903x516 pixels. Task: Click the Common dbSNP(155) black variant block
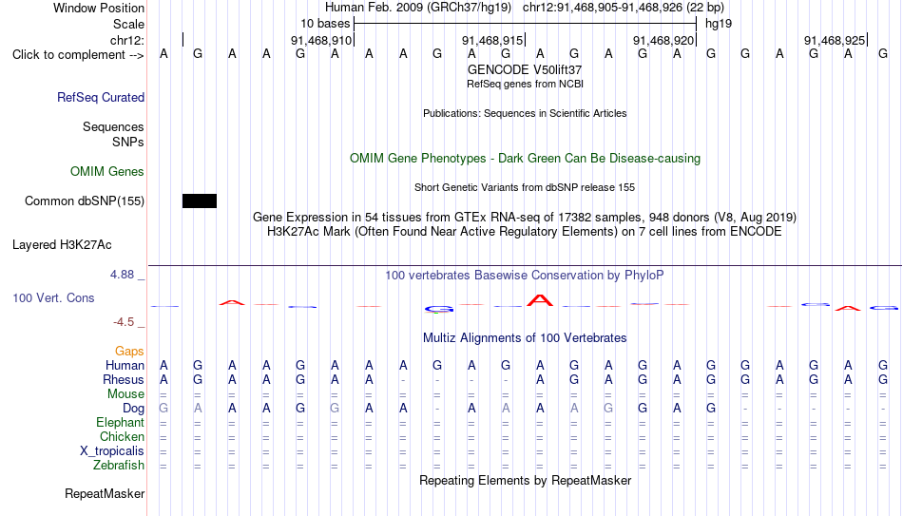pos(200,201)
